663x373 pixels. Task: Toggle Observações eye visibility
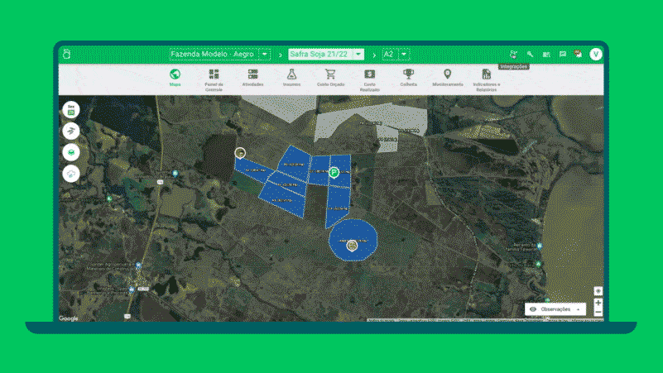(534, 308)
